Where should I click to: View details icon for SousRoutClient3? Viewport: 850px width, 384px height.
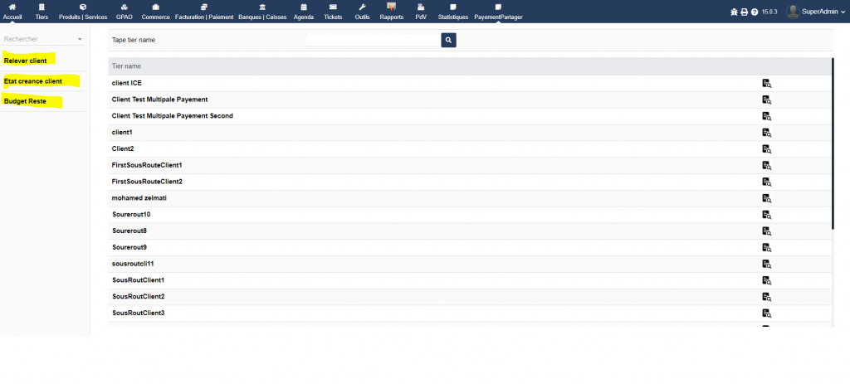766,313
